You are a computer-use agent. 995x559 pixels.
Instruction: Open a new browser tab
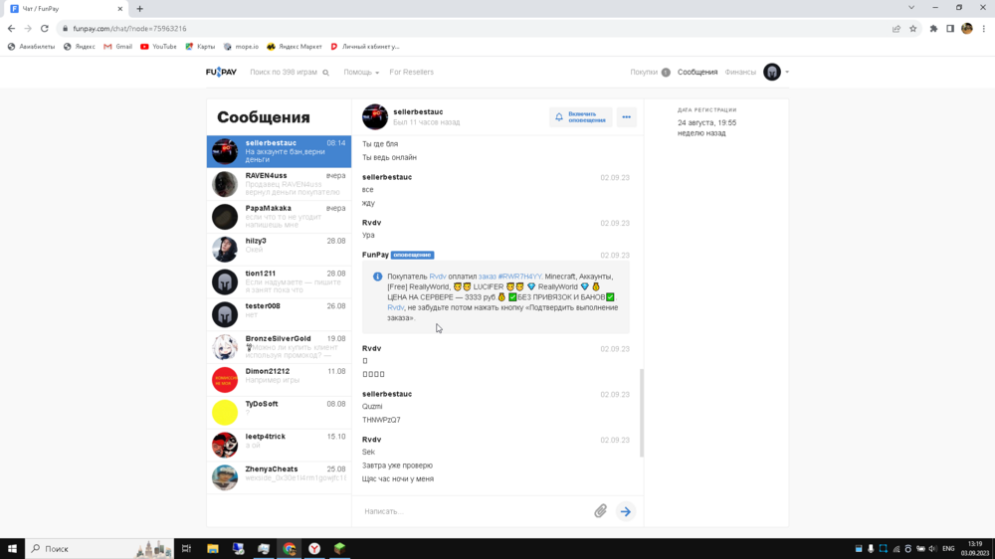(139, 9)
